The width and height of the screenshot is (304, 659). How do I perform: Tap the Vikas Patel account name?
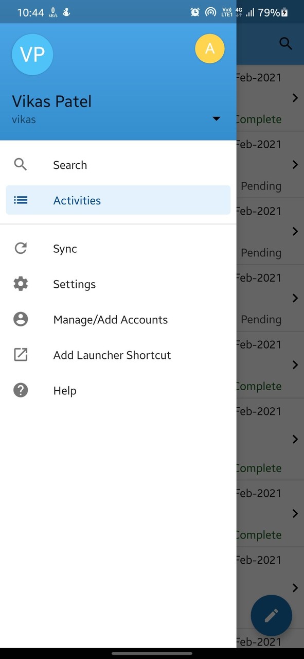pos(51,101)
